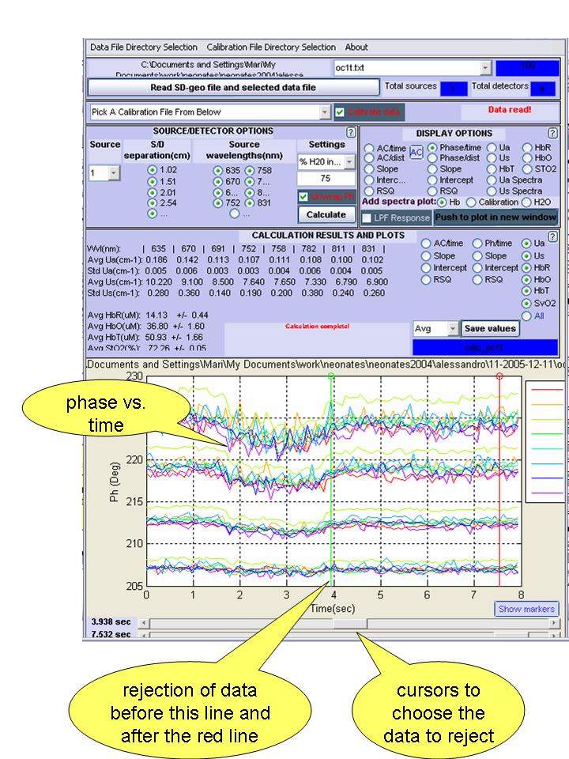
Task: Open help for Calculation Results panel
Action: click(x=552, y=236)
